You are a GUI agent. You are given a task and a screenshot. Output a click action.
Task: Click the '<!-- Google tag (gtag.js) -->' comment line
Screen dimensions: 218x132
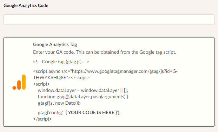click(61, 62)
